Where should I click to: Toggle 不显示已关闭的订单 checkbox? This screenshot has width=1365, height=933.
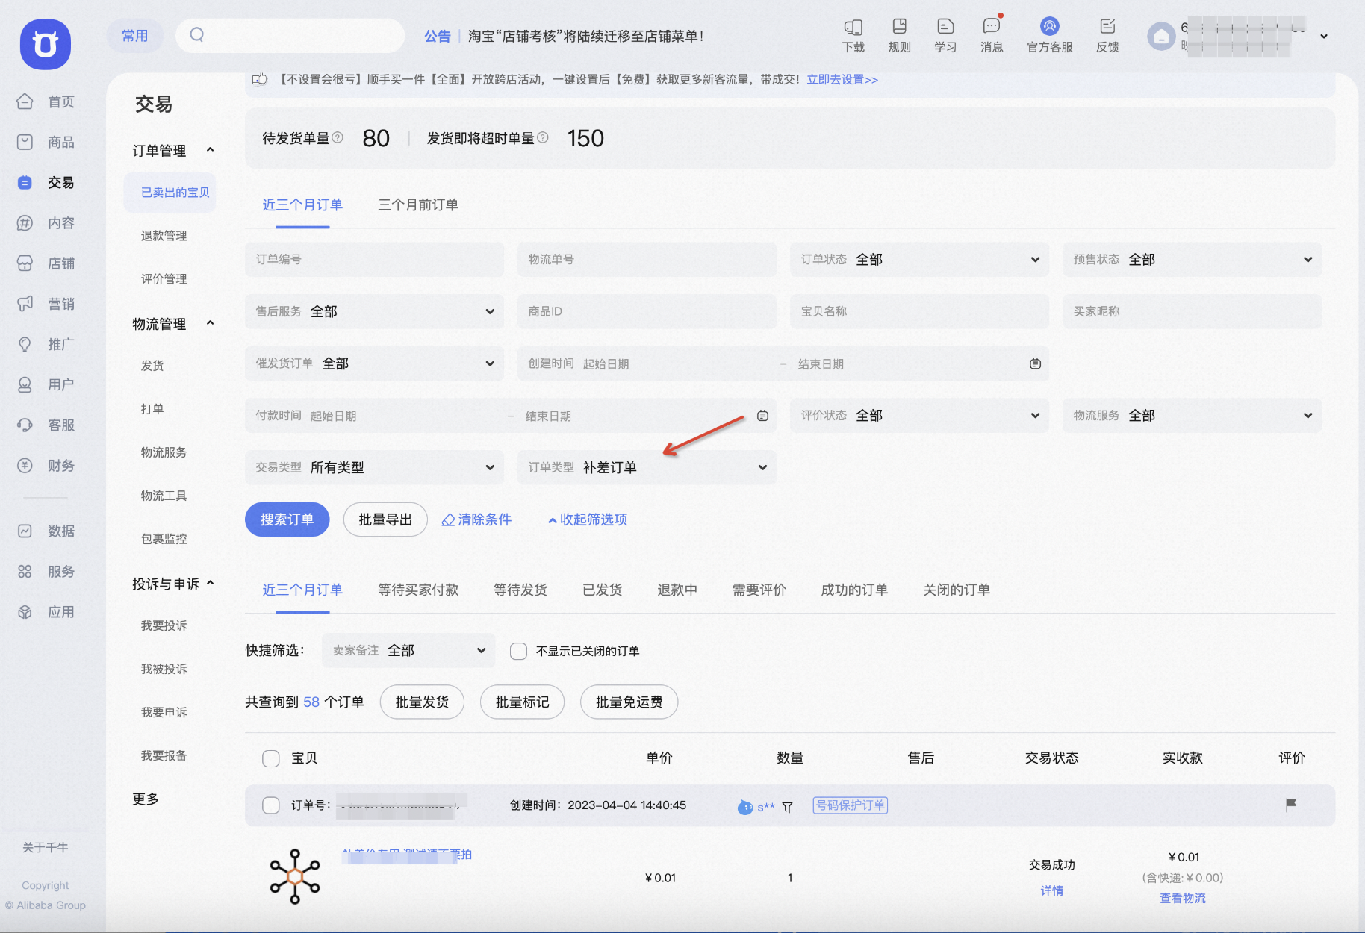click(x=518, y=651)
